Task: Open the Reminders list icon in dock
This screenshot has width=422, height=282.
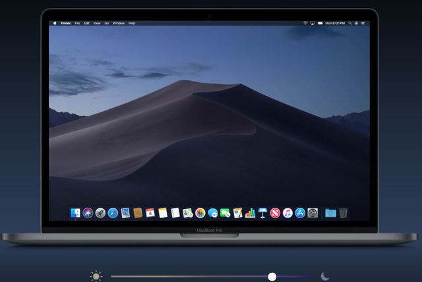Action: [x=175, y=213]
